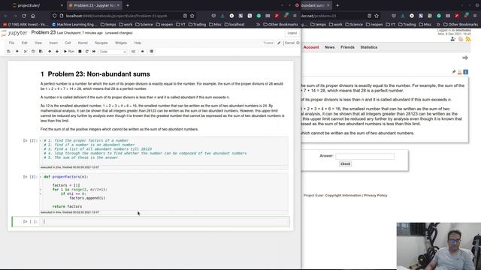Screen dimensions: 481x270
Task: Open the hamburger menu in the right browser
Action: pos(475,16)
